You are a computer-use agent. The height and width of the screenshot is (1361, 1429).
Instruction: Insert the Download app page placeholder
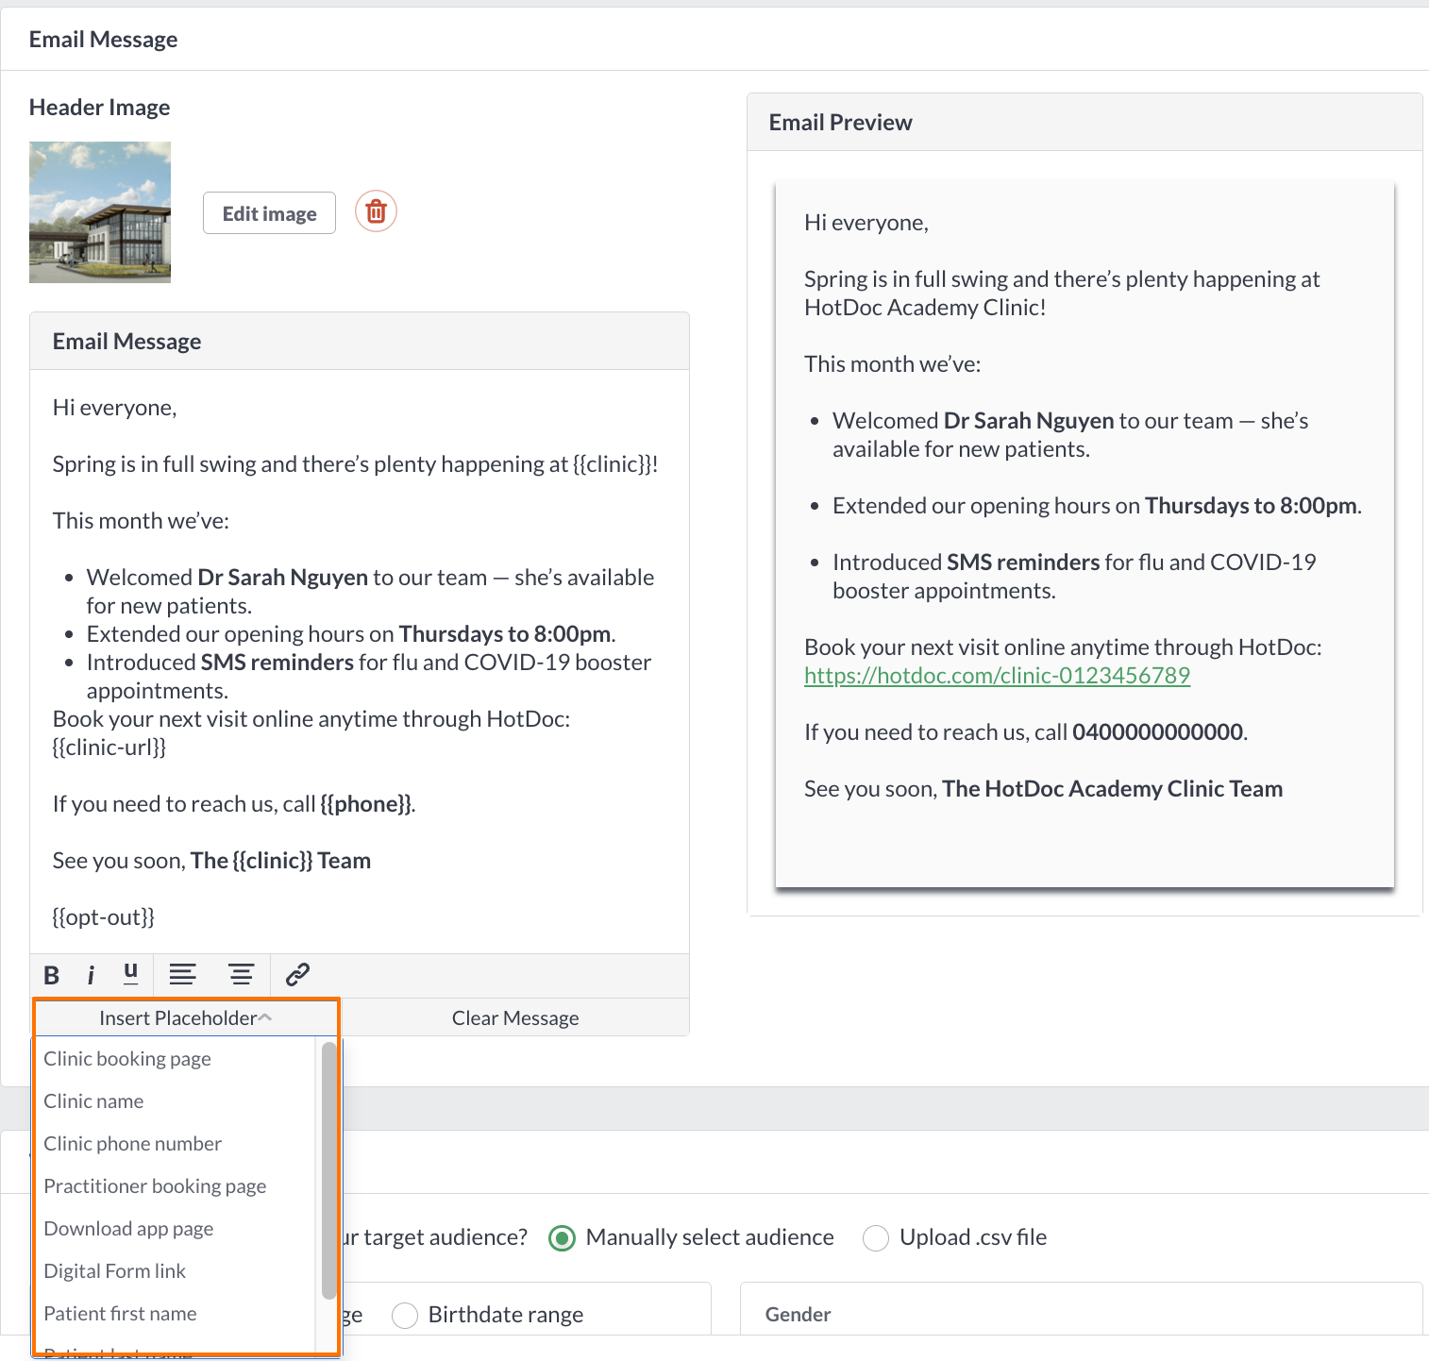point(128,1229)
